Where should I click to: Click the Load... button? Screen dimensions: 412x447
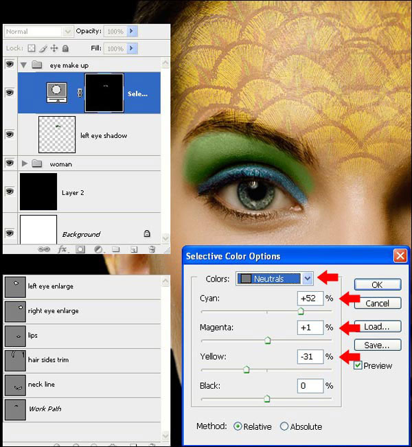coord(377,327)
